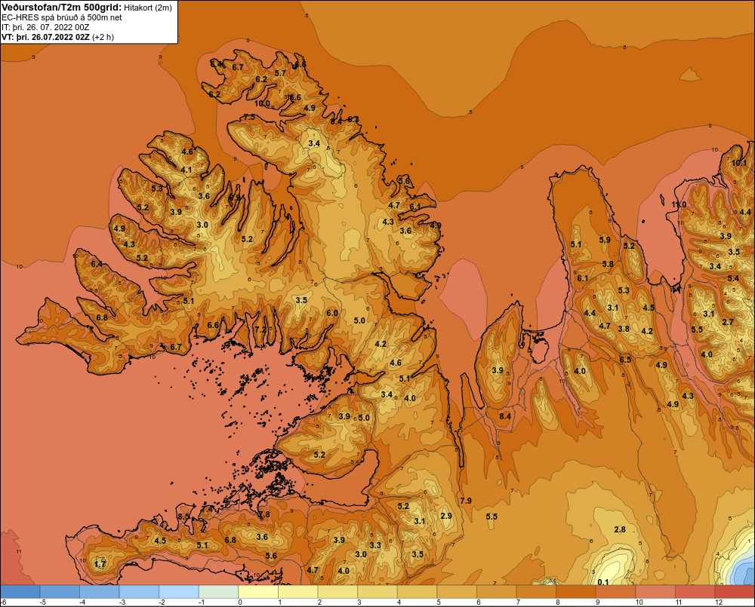Click the IT initial time 00Z line
Screen dimensions: 755x607
pos(46,27)
